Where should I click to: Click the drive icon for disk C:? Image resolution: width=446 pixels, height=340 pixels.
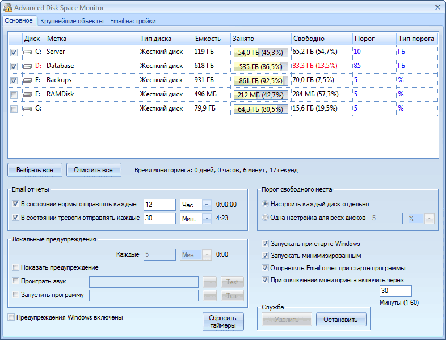[28, 52]
